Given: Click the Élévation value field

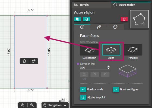Looking at the screenshot, I should pos(93,68).
